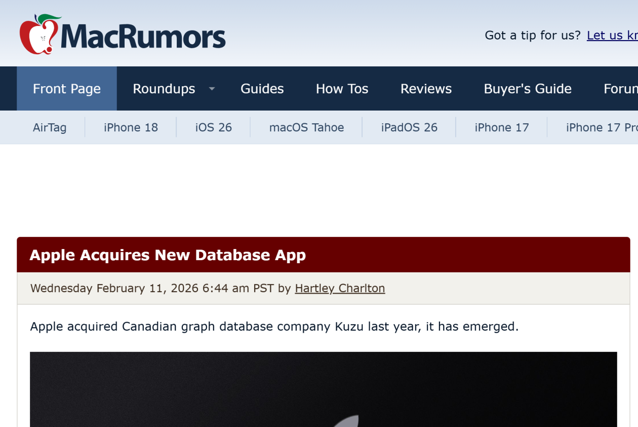Visit the Forums section
Screen dimensions: 638x427
(620, 89)
